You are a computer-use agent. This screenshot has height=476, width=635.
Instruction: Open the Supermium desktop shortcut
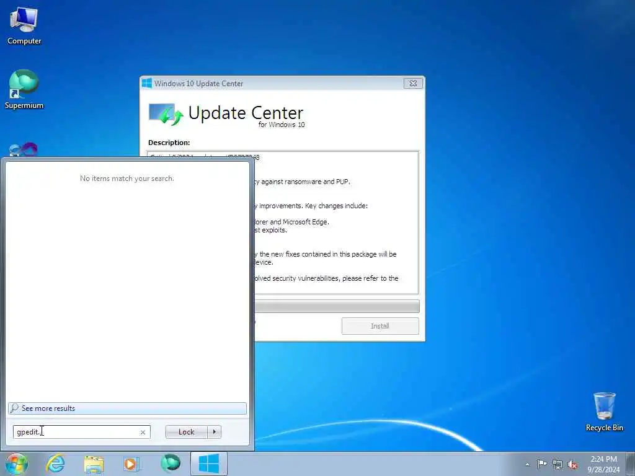pos(24,89)
